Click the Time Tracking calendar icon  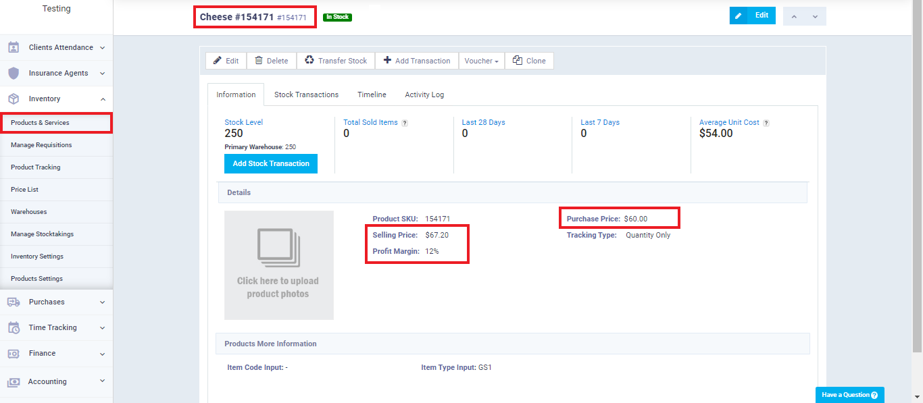coord(14,328)
